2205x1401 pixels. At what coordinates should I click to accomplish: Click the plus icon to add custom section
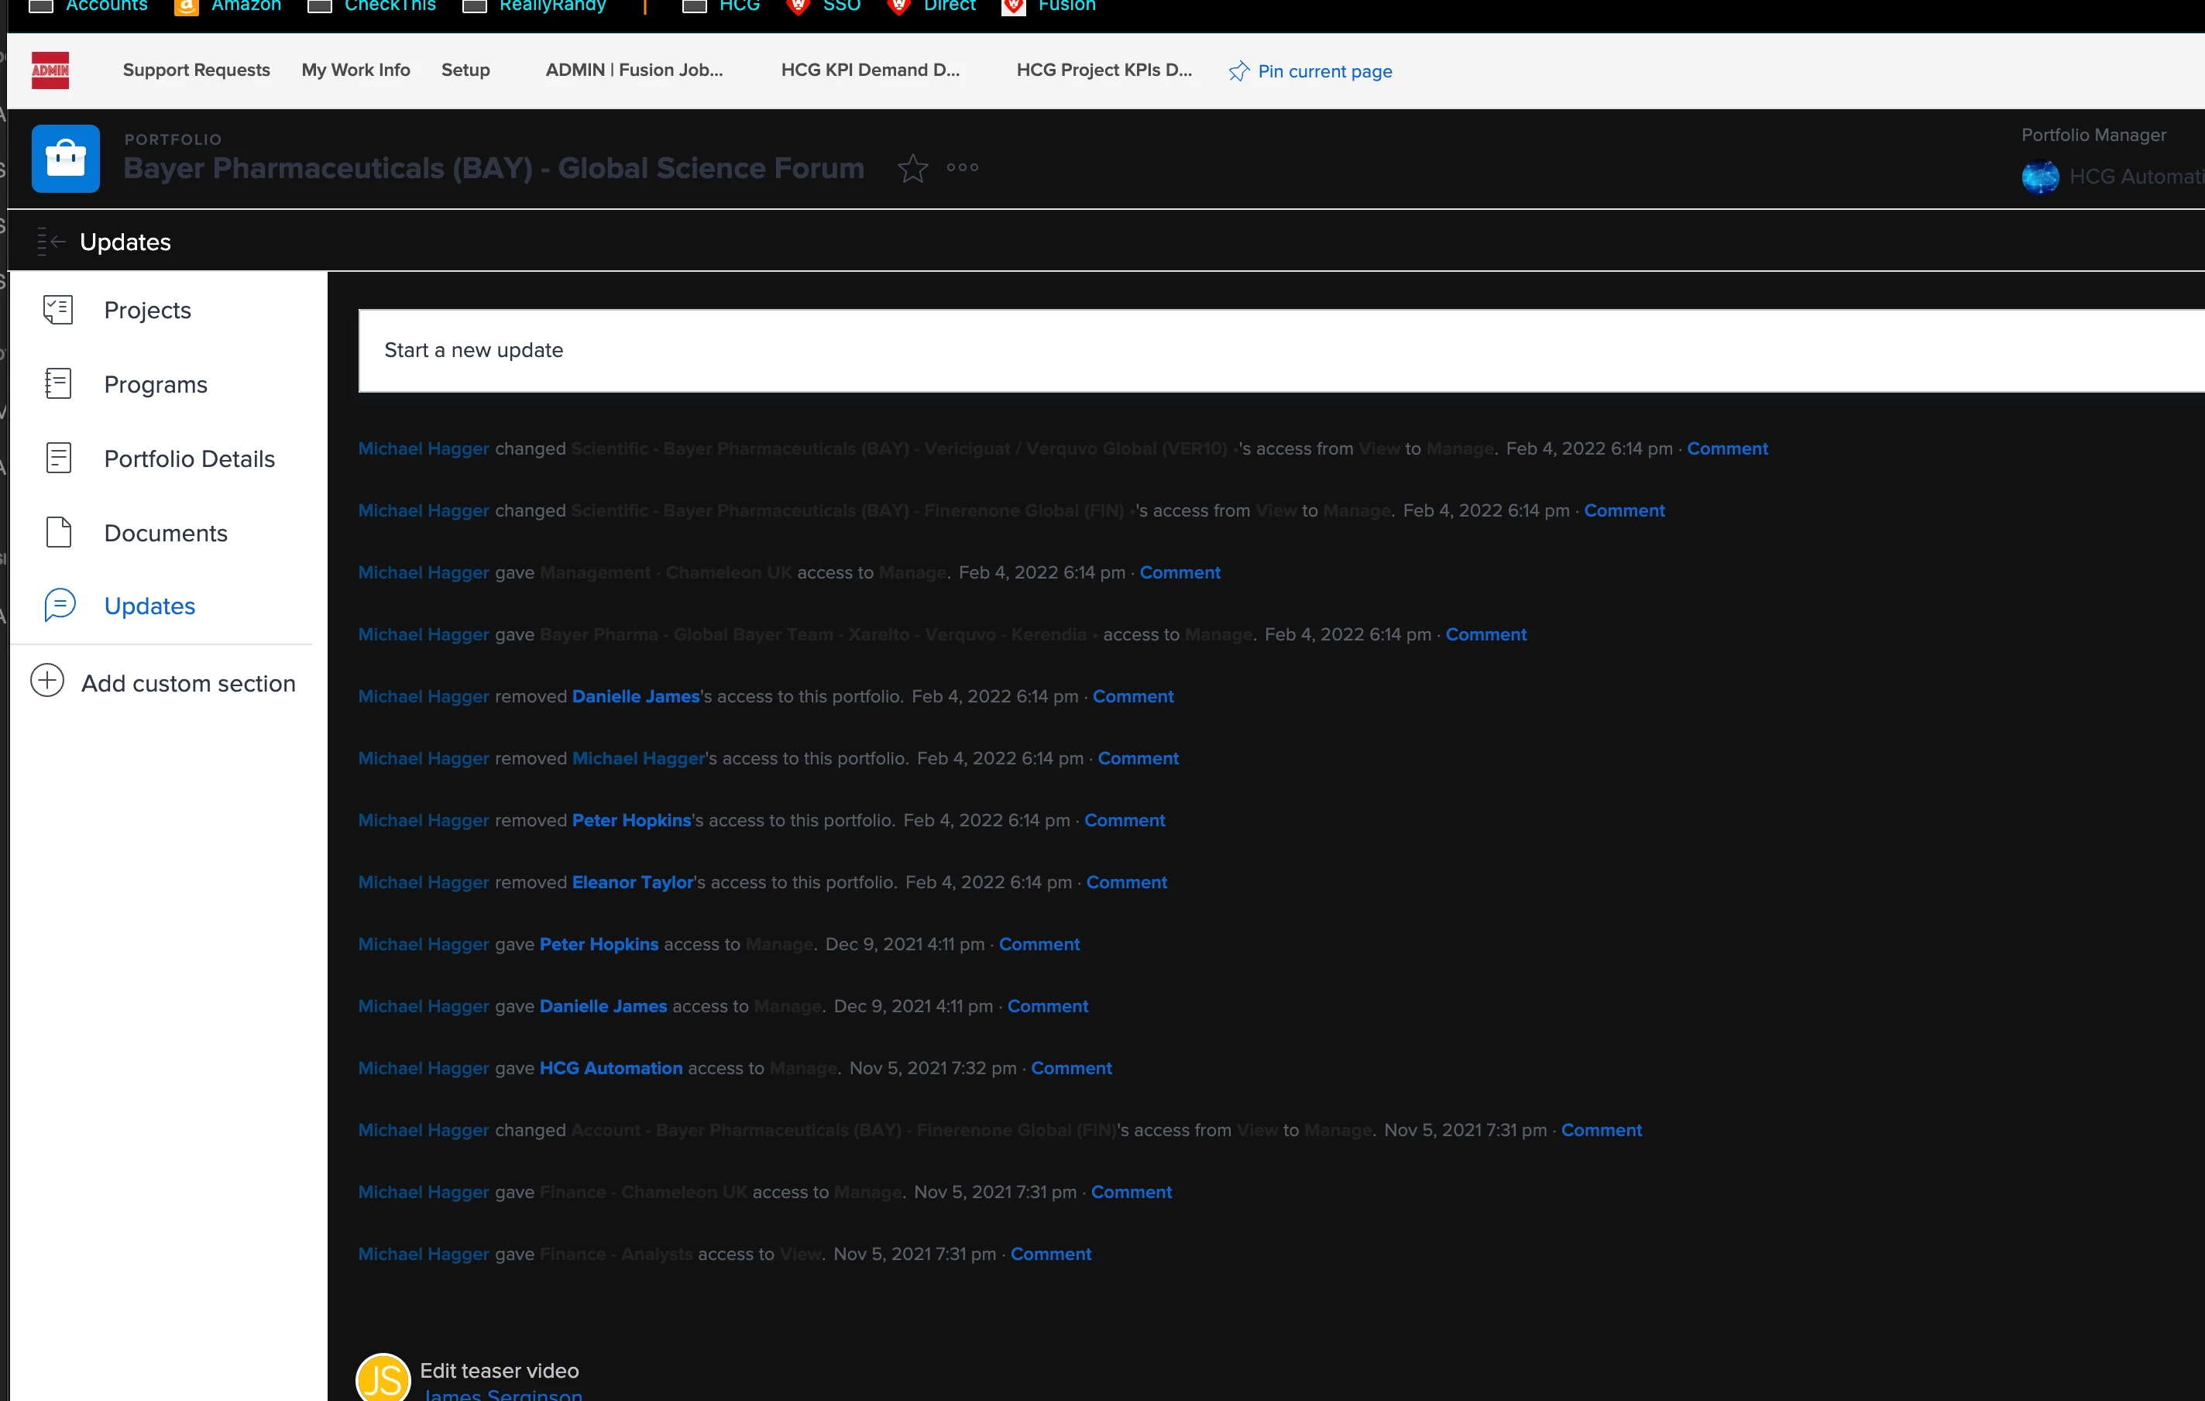(x=47, y=682)
